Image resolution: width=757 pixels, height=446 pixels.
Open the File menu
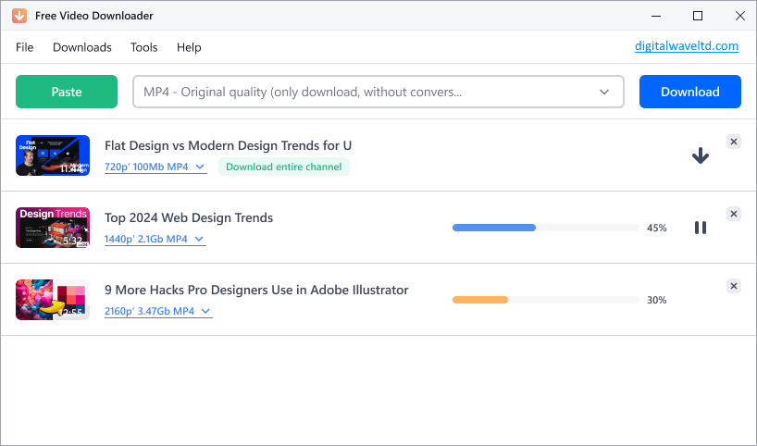(25, 47)
